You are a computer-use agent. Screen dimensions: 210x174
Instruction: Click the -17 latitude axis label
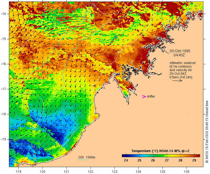[x=3, y=89]
